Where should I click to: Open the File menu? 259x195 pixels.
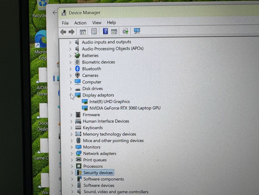[65, 23]
